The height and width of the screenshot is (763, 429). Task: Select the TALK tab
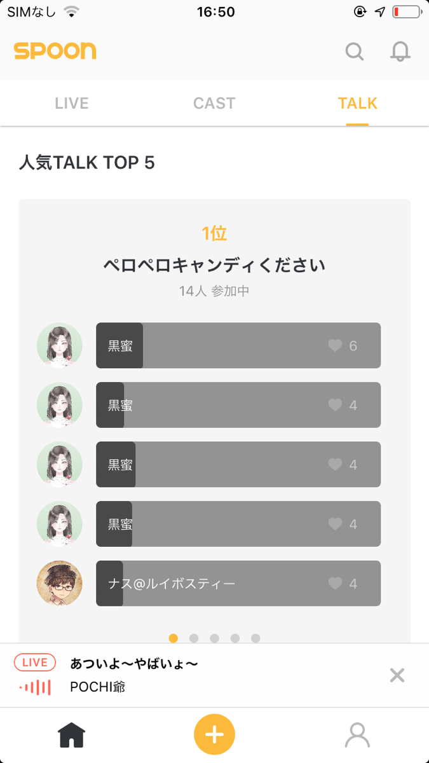[x=357, y=103]
